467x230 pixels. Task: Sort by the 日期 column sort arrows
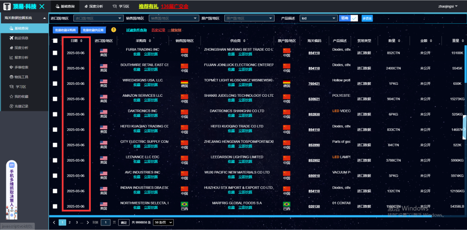pyautogui.click(x=81, y=41)
